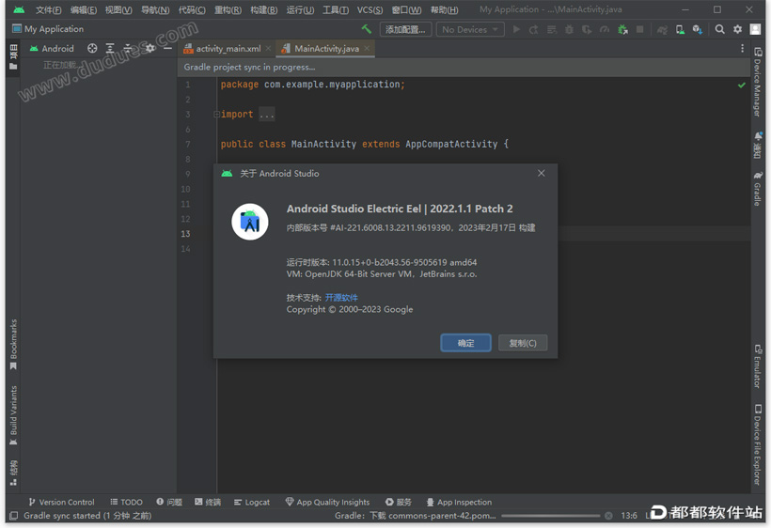
Task: Click the Collapse All icon in Project panel
Action: (128, 48)
